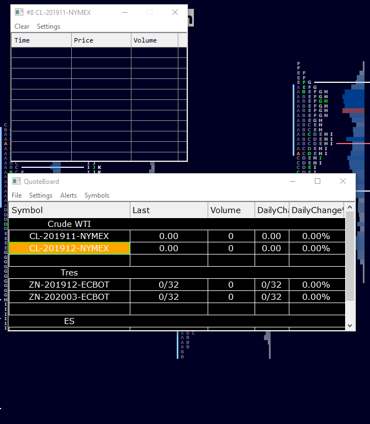Maximize the QuoteBoard window
Screen dimensions: 370x424
[x=318, y=181]
